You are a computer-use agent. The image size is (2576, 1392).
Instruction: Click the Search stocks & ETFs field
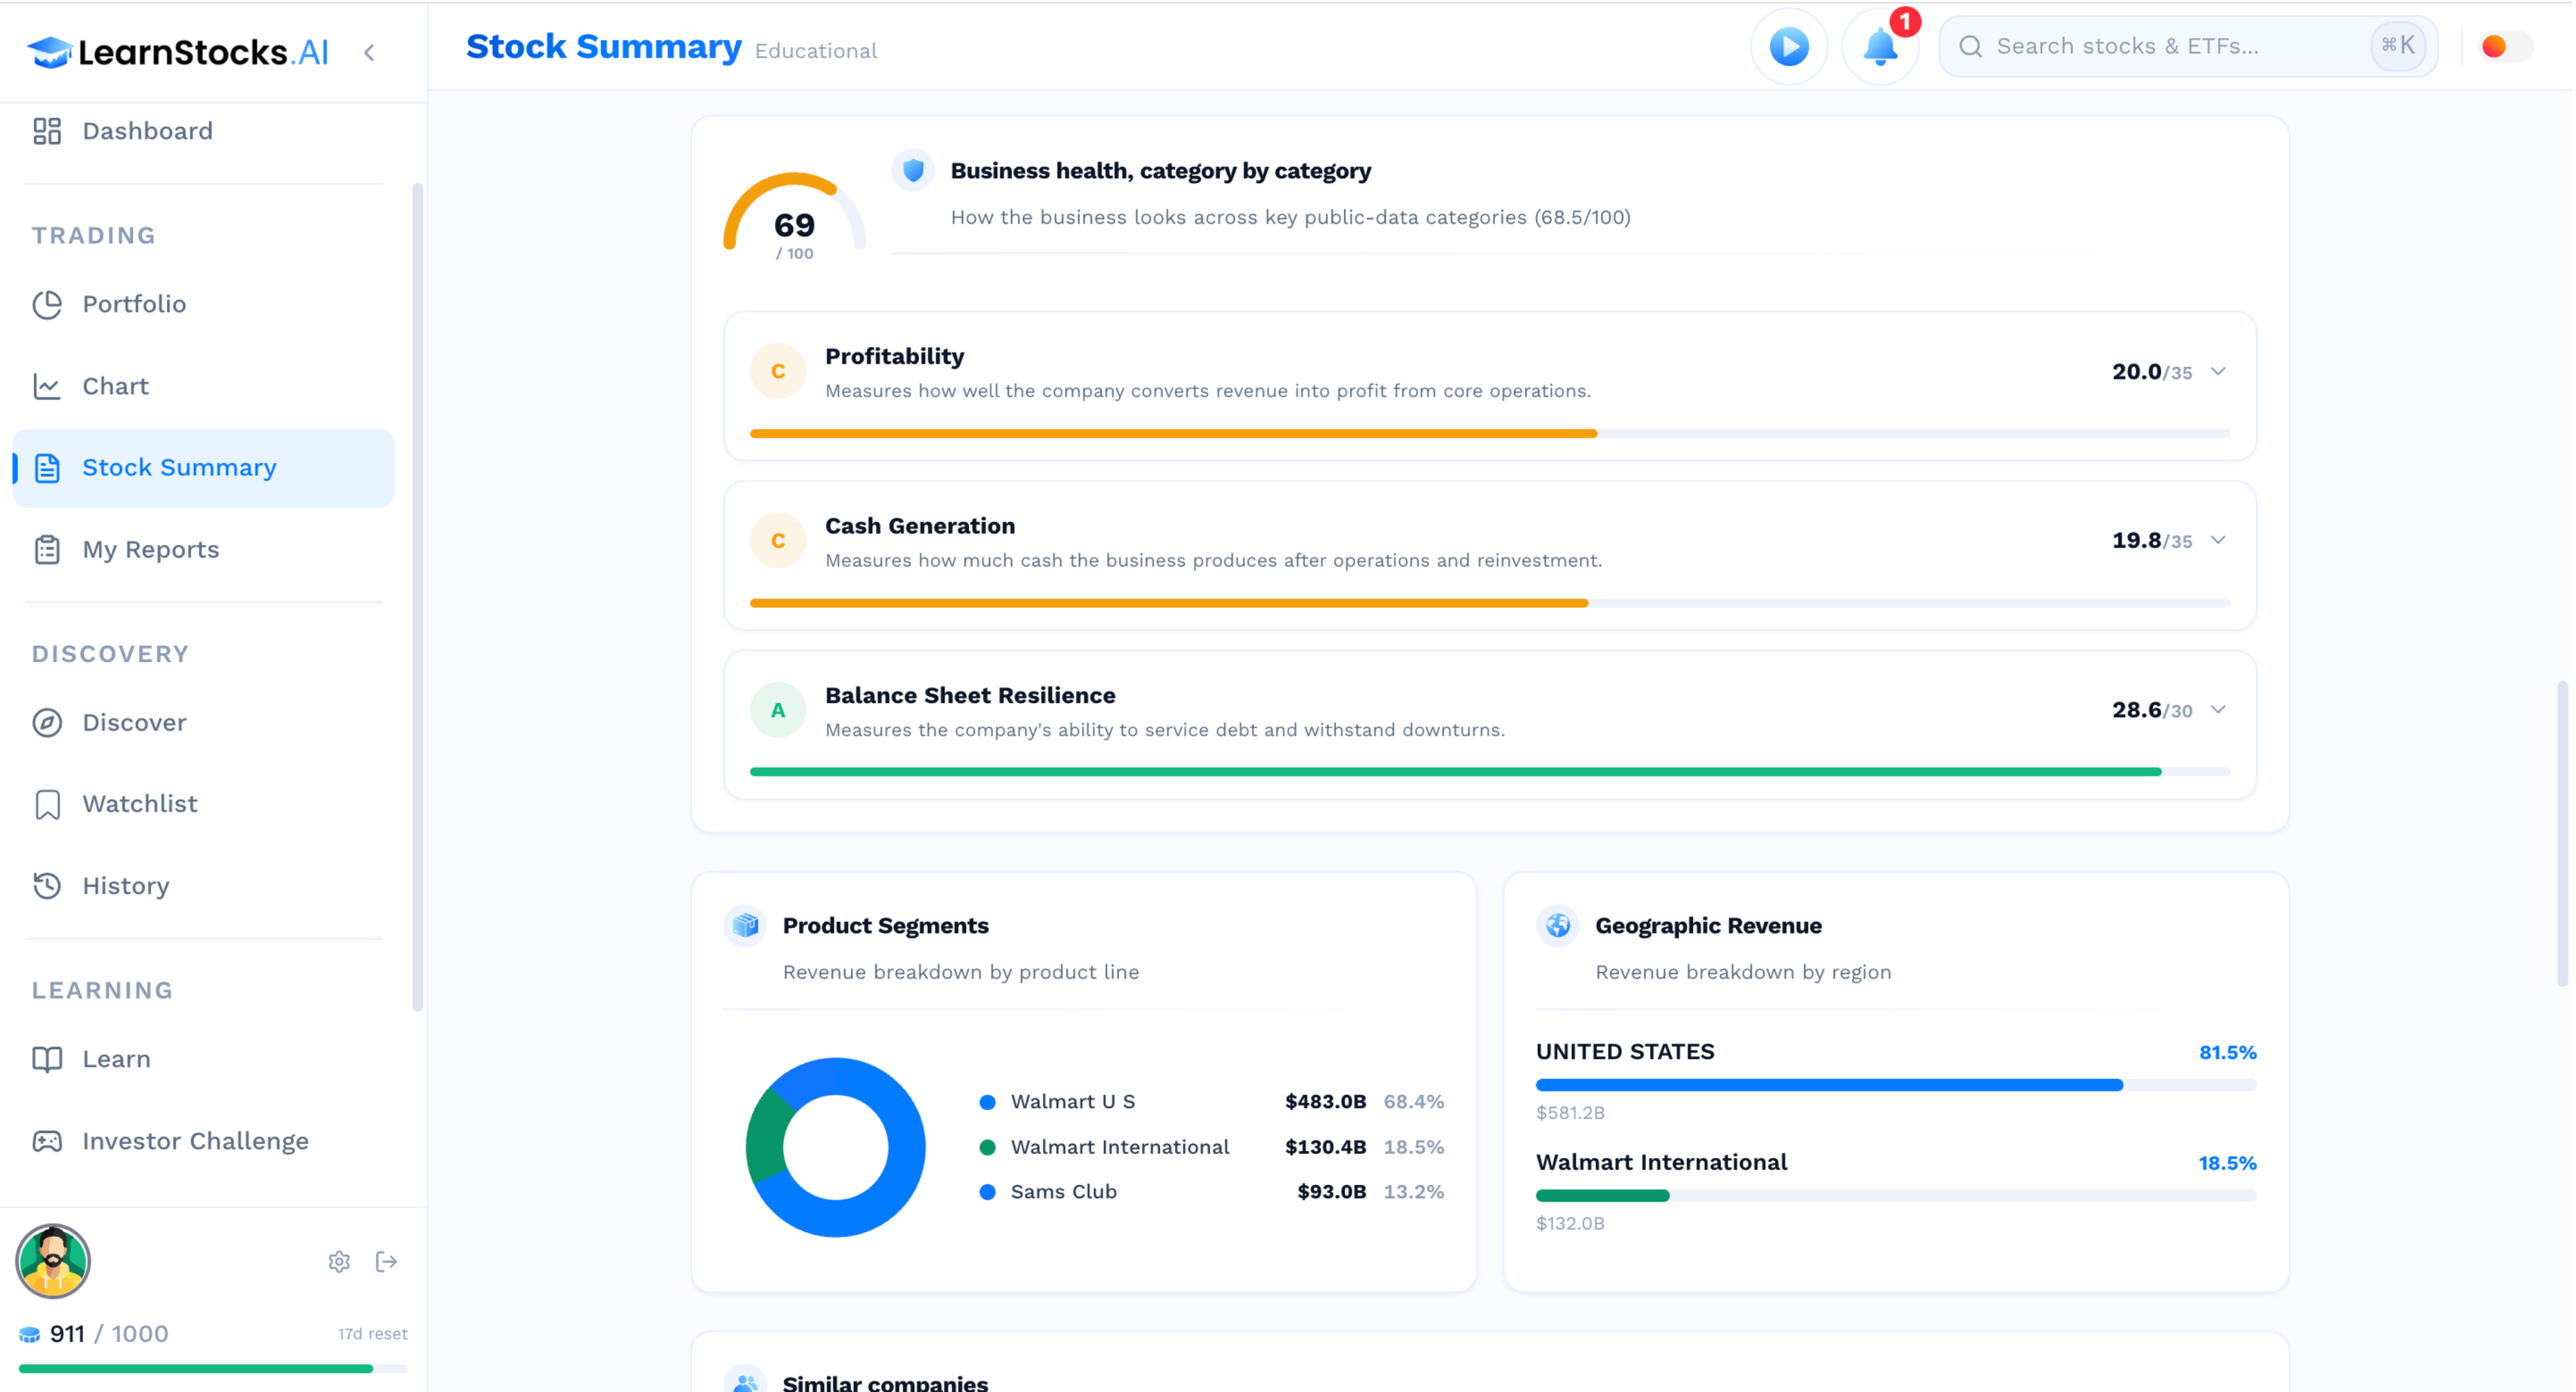pyautogui.click(x=2188, y=46)
